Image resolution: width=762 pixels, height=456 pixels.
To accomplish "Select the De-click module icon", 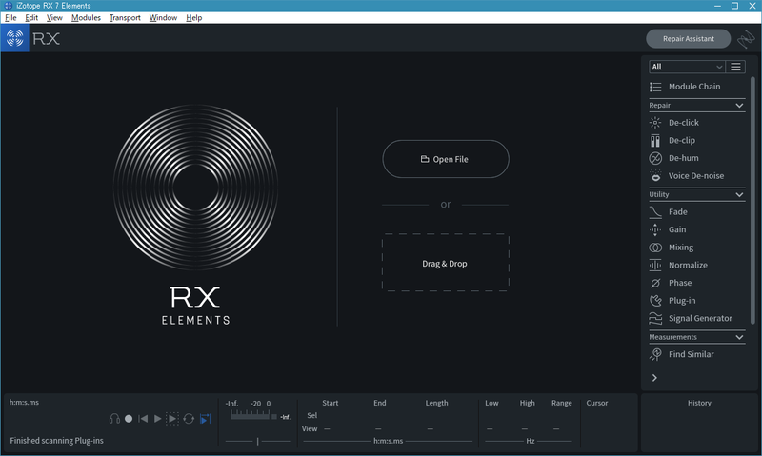I will point(655,123).
